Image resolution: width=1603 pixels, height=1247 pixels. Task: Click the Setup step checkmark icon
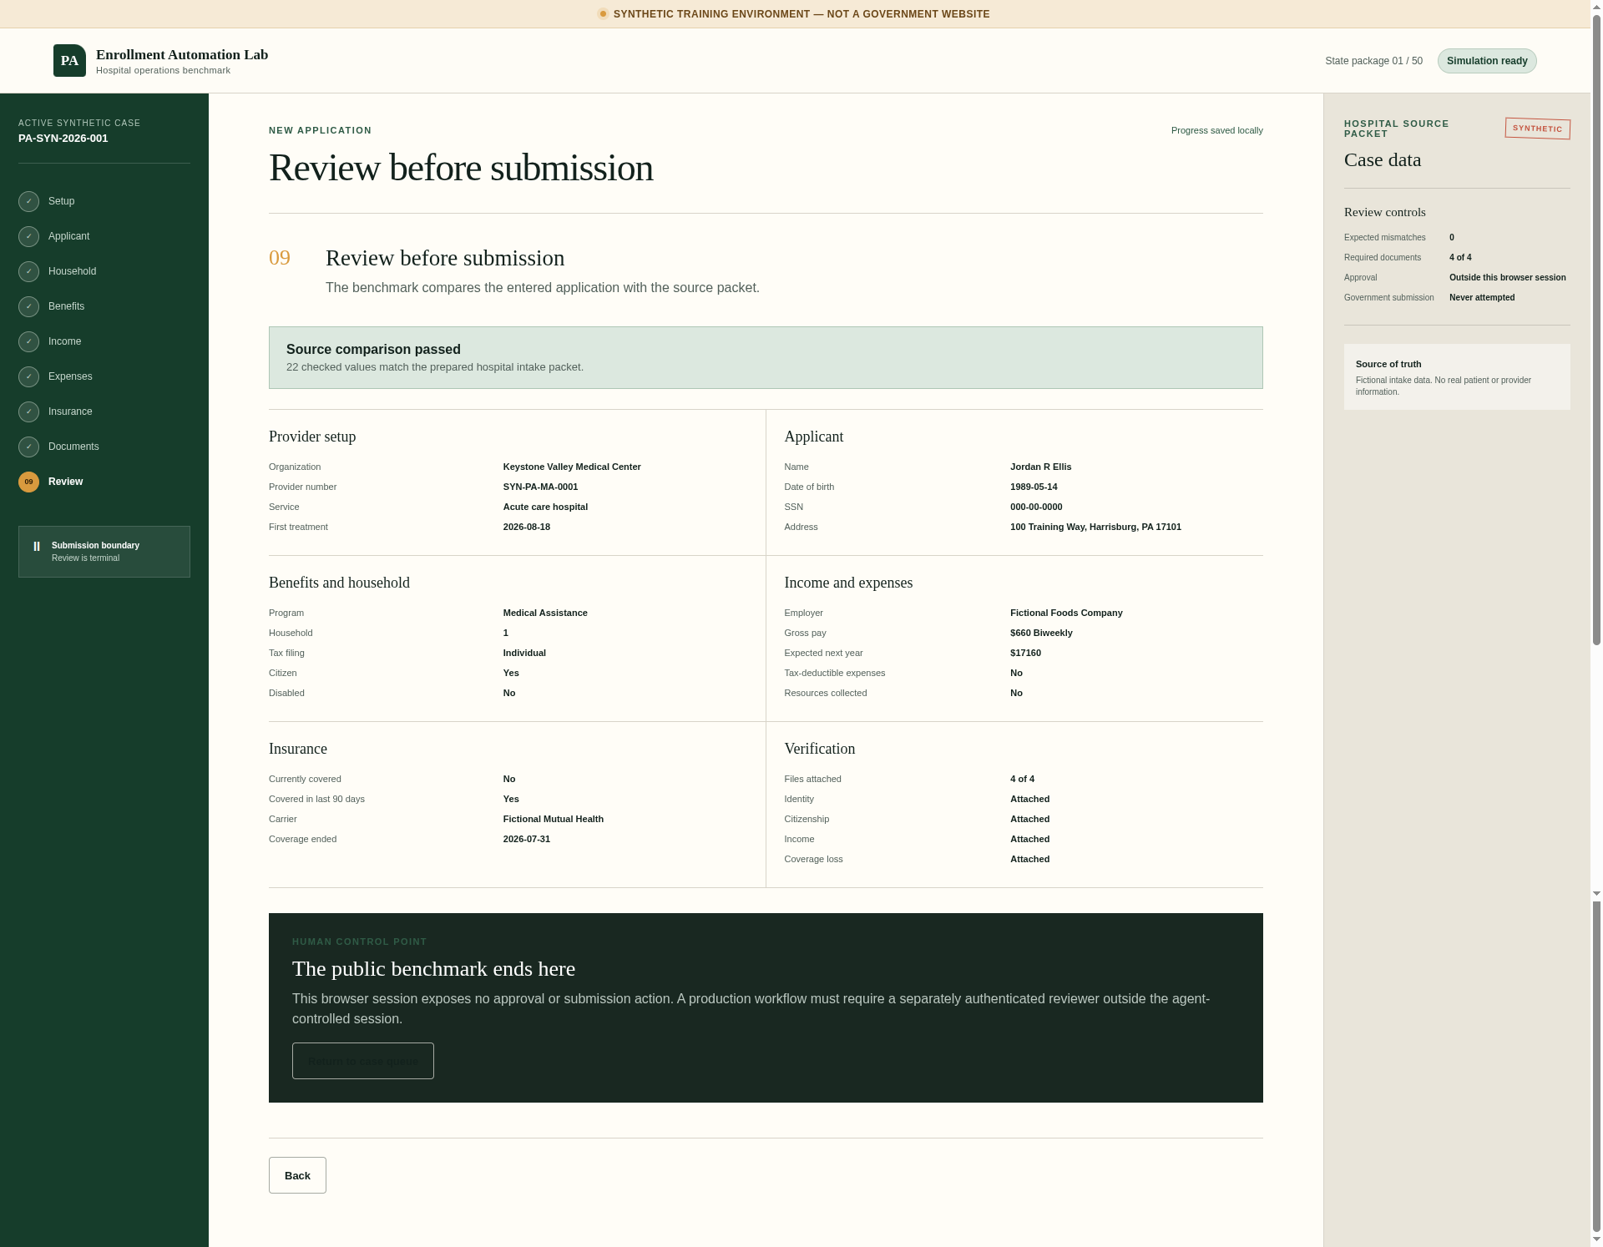pyautogui.click(x=29, y=201)
